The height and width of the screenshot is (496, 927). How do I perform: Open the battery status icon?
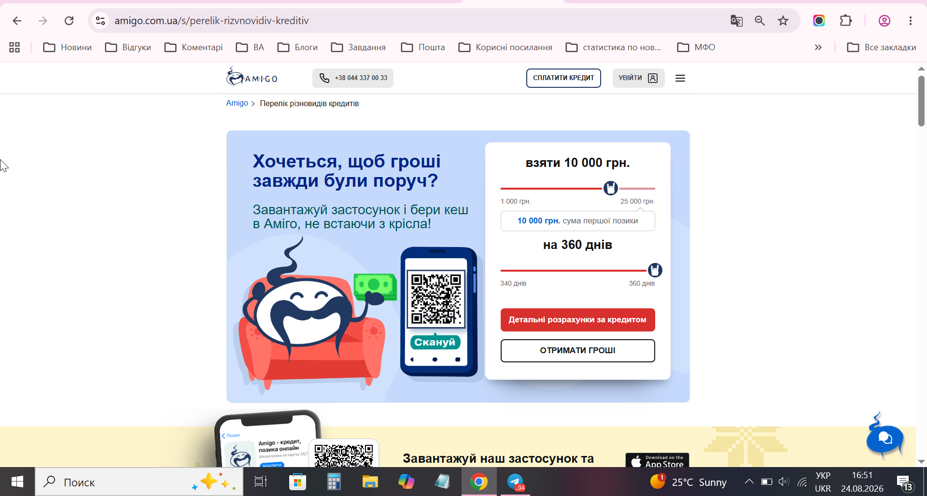pos(767,482)
